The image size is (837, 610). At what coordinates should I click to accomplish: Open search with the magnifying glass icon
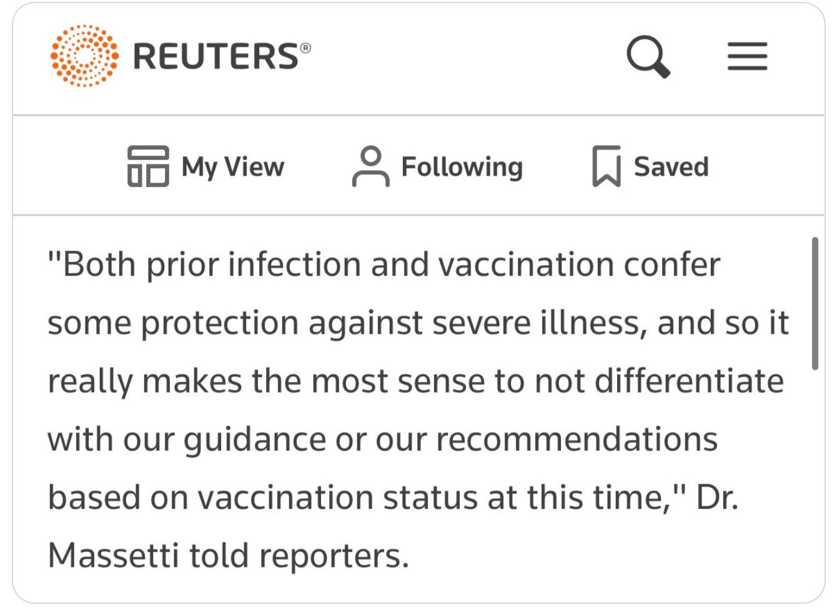coord(648,56)
